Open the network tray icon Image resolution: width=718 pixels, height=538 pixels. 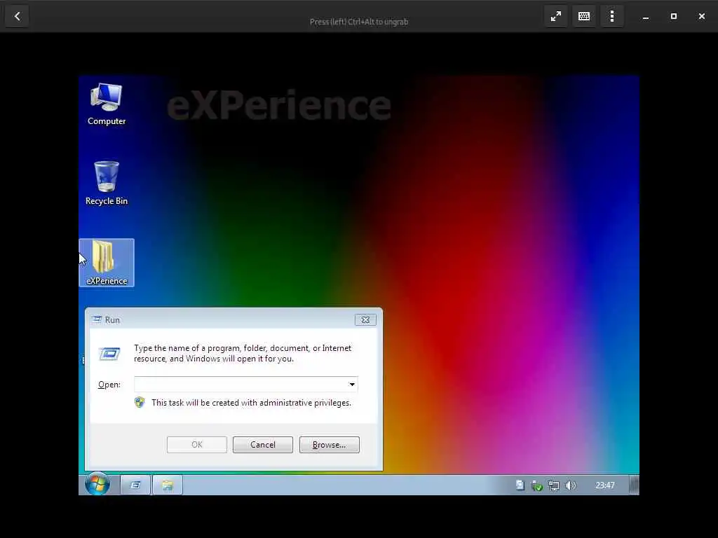(x=554, y=485)
